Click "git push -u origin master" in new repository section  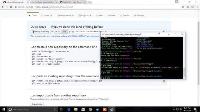pyautogui.click(x=46, y=64)
